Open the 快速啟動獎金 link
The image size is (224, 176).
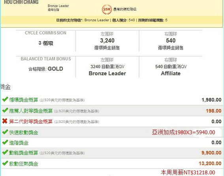click(24, 132)
